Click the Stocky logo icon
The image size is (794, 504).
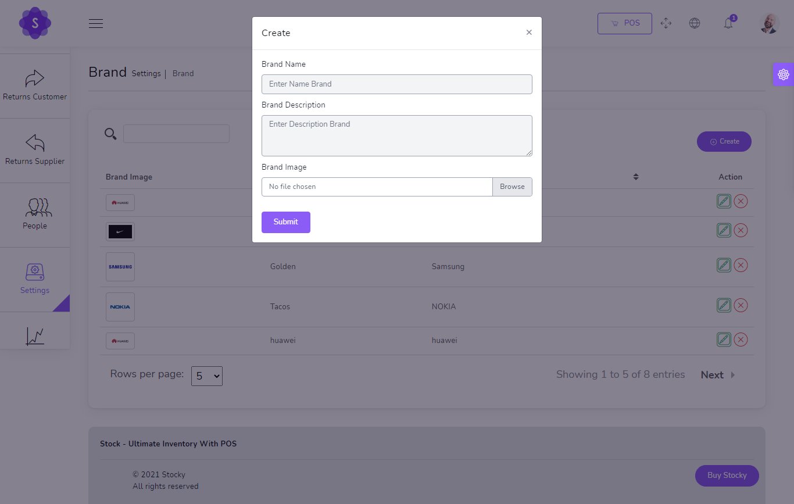point(35,23)
